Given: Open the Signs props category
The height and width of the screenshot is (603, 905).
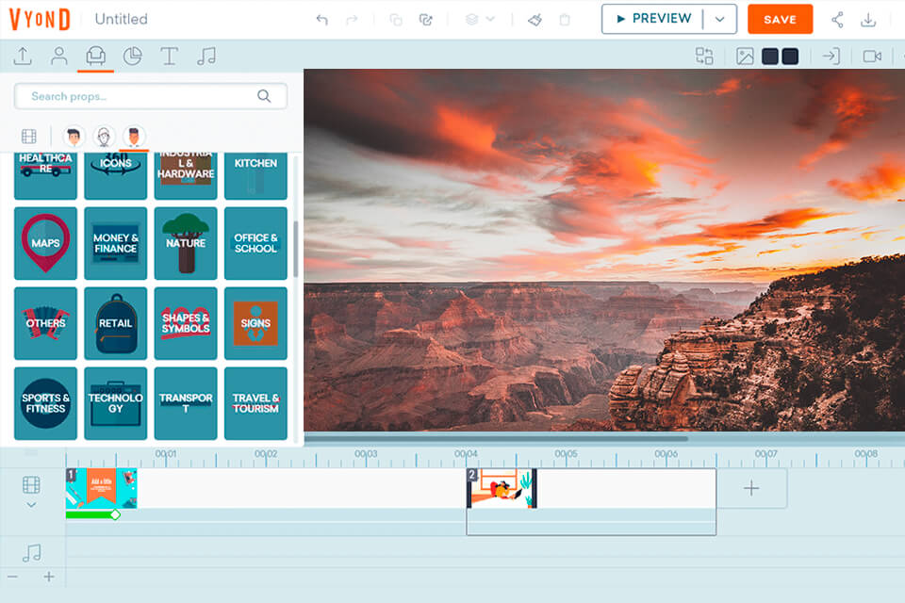Looking at the screenshot, I should click(255, 323).
